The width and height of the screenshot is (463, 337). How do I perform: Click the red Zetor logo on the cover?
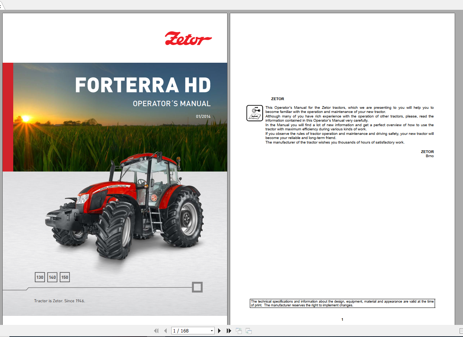click(x=188, y=39)
